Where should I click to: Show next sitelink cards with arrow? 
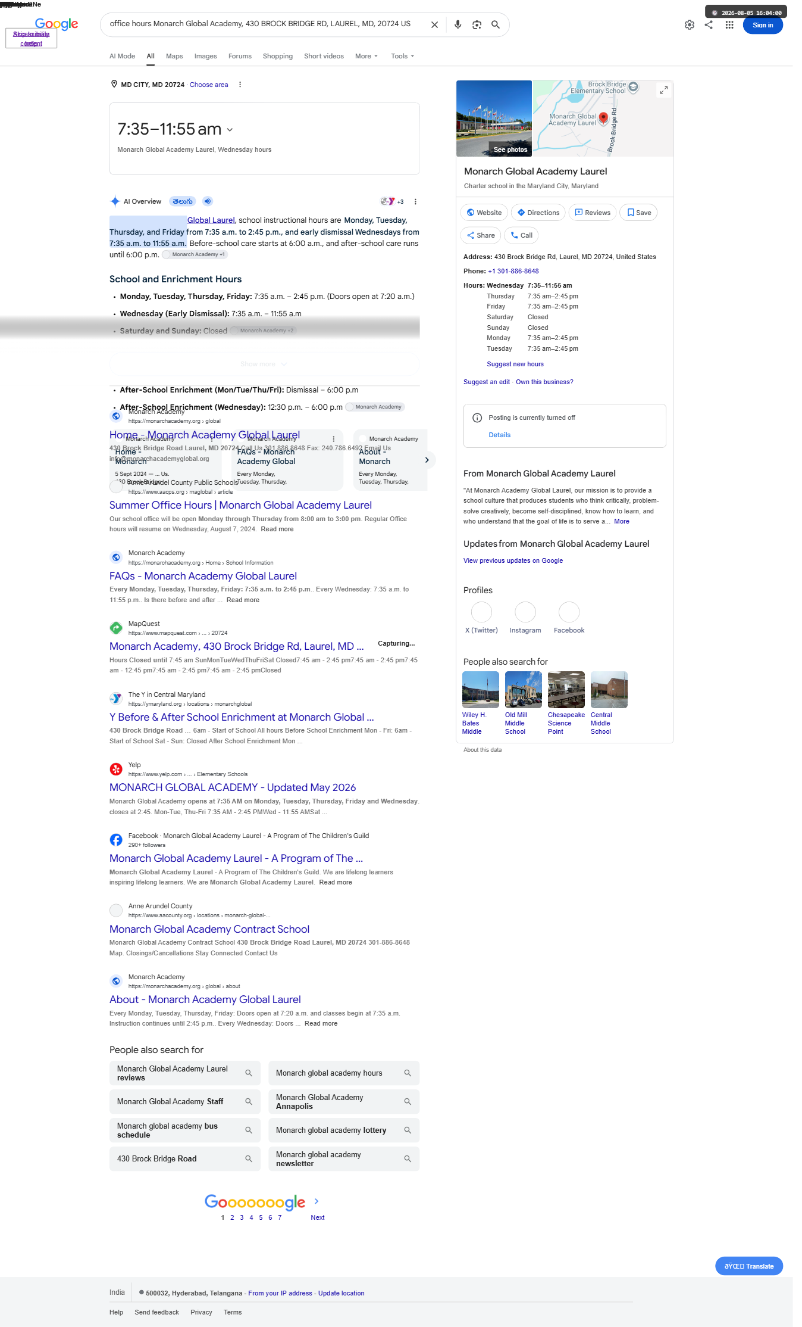coord(427,460)
